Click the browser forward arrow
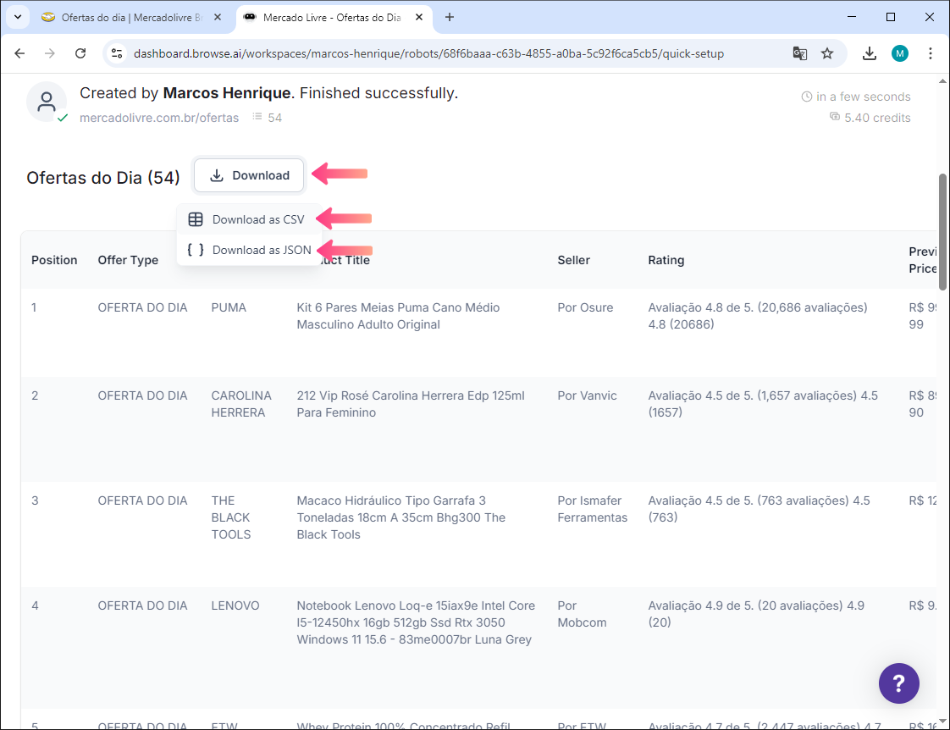950x730 pixels. click(x=50, y=53)
